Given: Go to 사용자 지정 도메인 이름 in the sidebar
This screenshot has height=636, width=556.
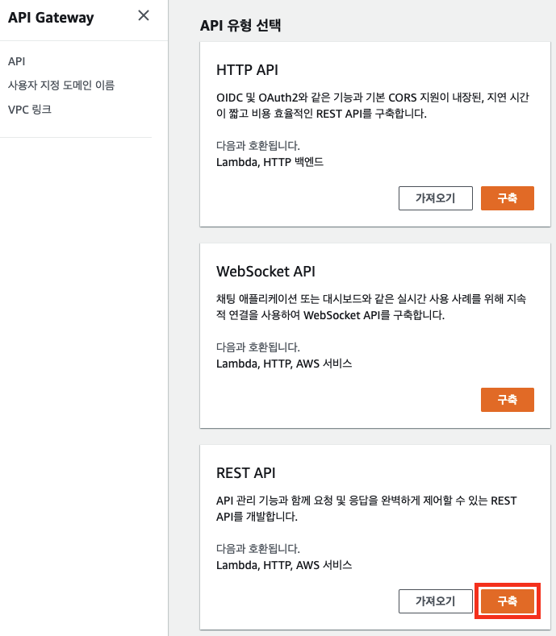Looking at the screenshot, I should (x=61, y=85).
